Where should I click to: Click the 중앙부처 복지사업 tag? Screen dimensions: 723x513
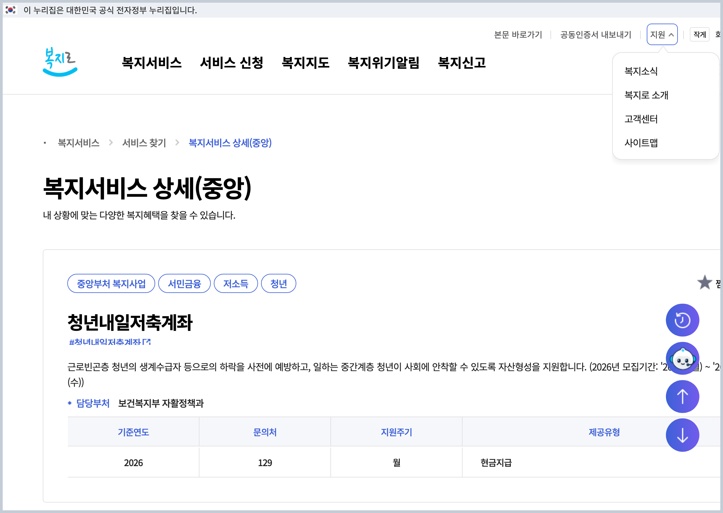pyautogui.click(x=111, y=283)
